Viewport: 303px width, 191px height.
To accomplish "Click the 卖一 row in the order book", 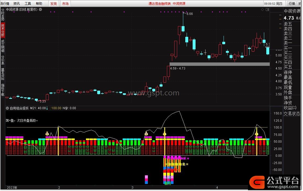I will [288, 43].
